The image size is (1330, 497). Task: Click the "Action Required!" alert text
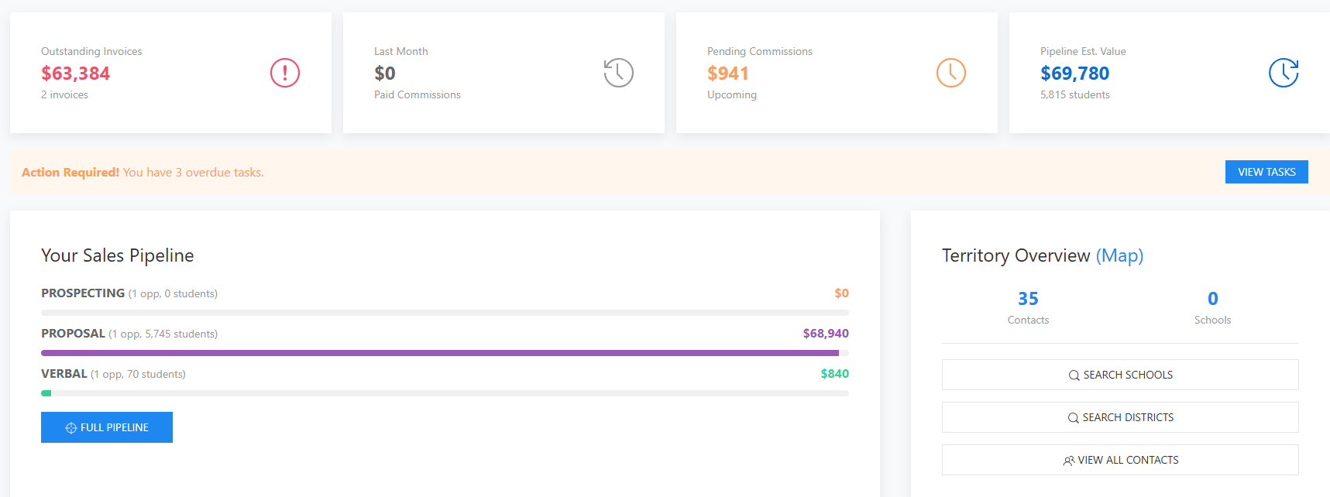click(70, 172)
